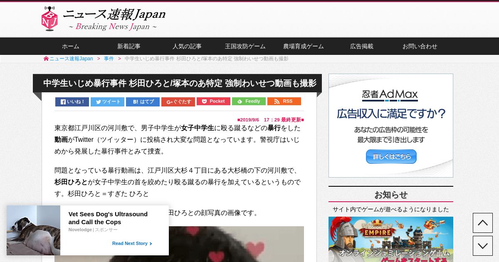
Task: Click the 広告収入に満足ですか？ ad headline
Action: pyautogui.click(x=391, y=114)
